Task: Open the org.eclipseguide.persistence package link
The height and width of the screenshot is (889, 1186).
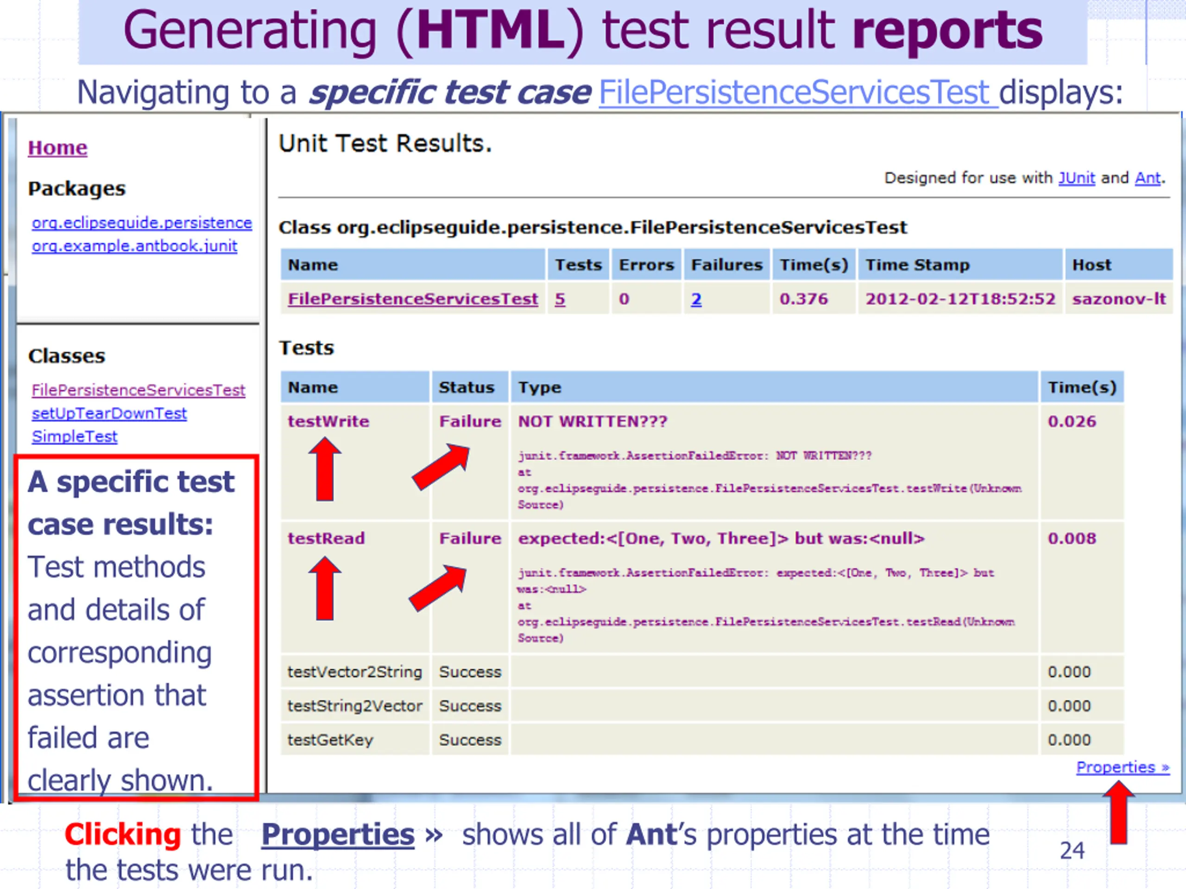Action: (142, 223)
